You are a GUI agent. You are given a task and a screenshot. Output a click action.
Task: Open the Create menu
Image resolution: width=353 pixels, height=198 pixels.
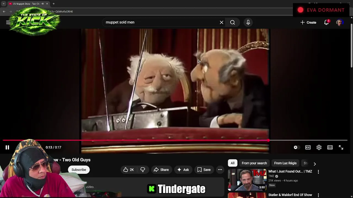coord(308,22)
